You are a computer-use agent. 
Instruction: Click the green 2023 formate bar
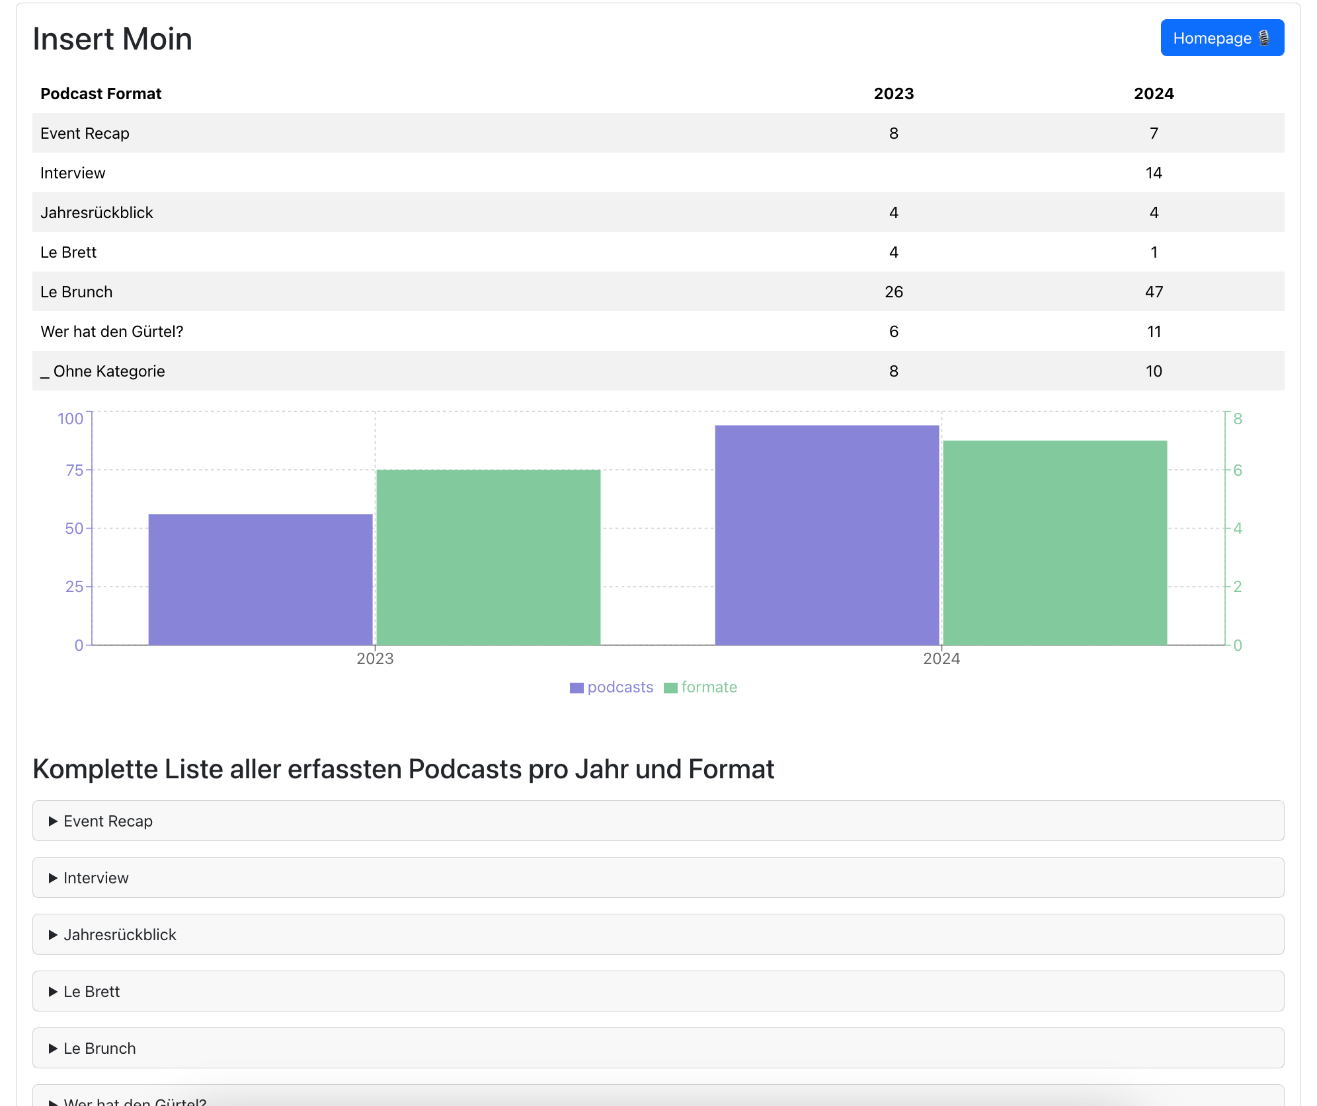488,557
